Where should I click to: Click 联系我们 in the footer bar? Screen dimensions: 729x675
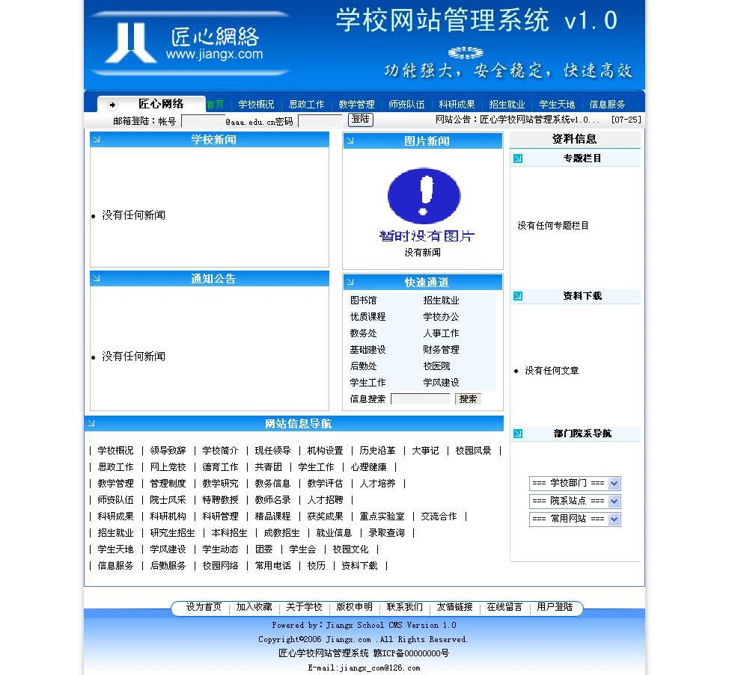[x=404, y=607]
